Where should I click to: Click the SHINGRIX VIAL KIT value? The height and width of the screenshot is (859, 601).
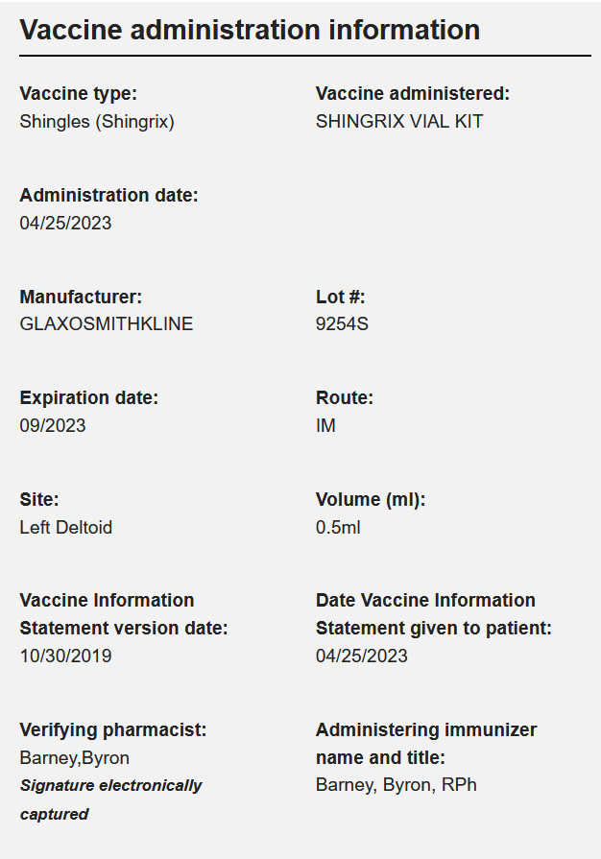(x=399, y=121)
